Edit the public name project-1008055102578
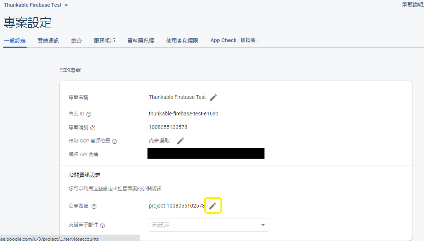 pos(213,206)
